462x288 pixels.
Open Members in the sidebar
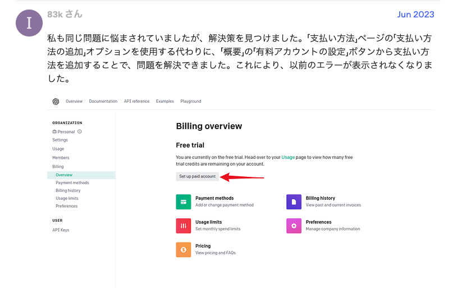coord(61,158)
